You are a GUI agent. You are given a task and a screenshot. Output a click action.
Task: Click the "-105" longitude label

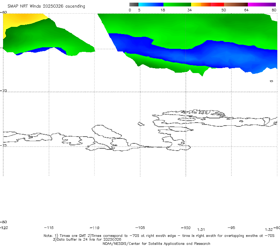pos(140,228)
